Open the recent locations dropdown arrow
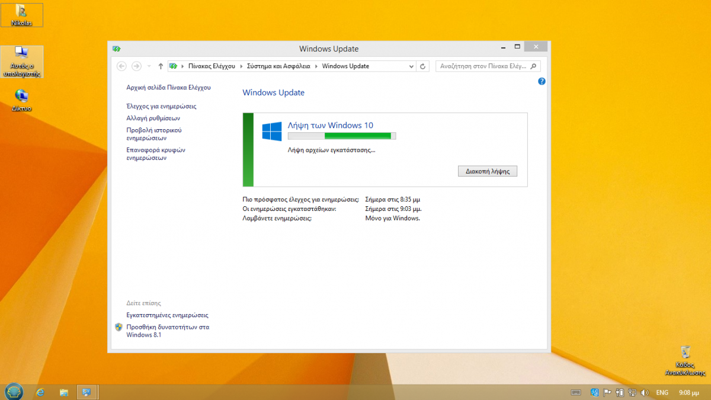The width and height of the screenshot is (711, 400). 149,66
